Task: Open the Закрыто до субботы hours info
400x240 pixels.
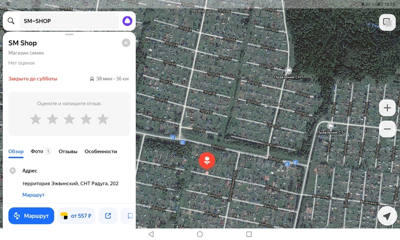Action: tap(33, 79)
